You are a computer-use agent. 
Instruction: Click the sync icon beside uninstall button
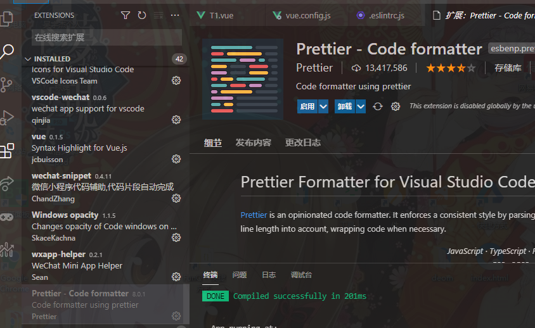point(378,106)
